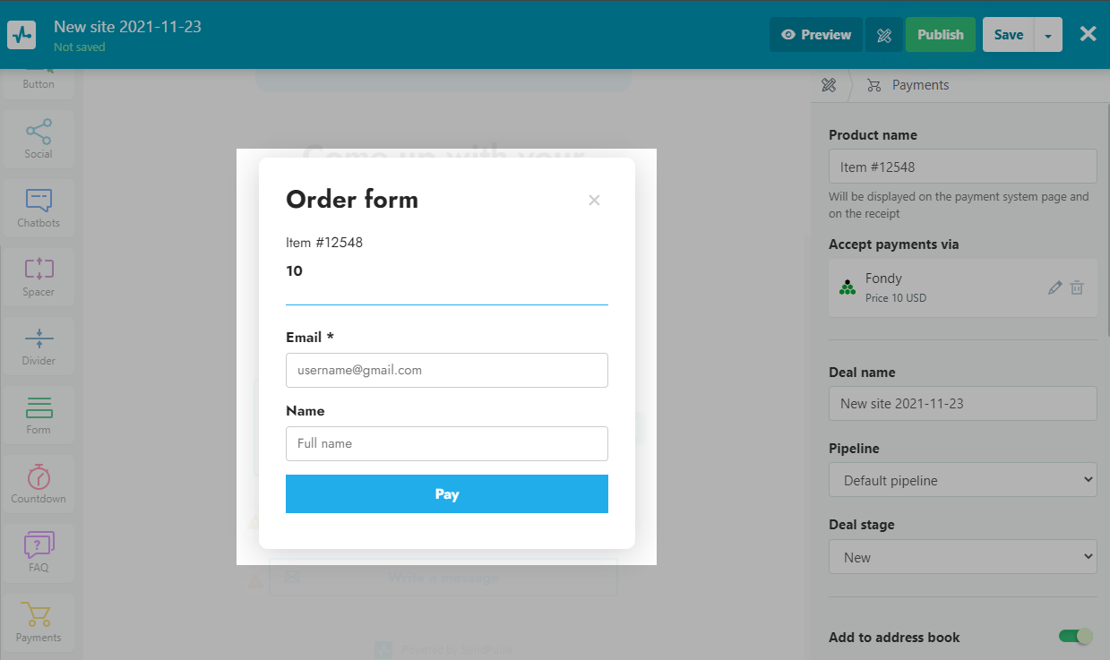Screen dimensions: 1110x660
Task: Delete the Fondy payment method
Action: [x=1077, y=287]
